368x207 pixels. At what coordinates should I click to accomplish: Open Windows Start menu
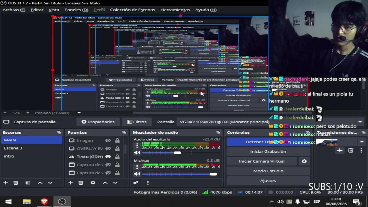(x=8, y=202)
